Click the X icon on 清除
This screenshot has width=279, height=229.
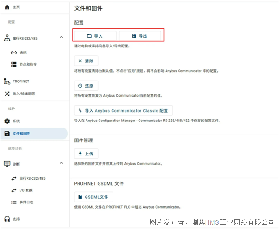(x=80, y=61)
